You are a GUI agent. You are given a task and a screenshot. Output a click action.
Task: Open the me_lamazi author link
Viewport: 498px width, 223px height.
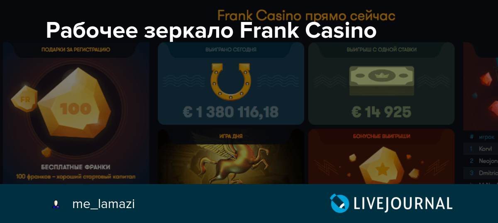[x=103, y=204]
